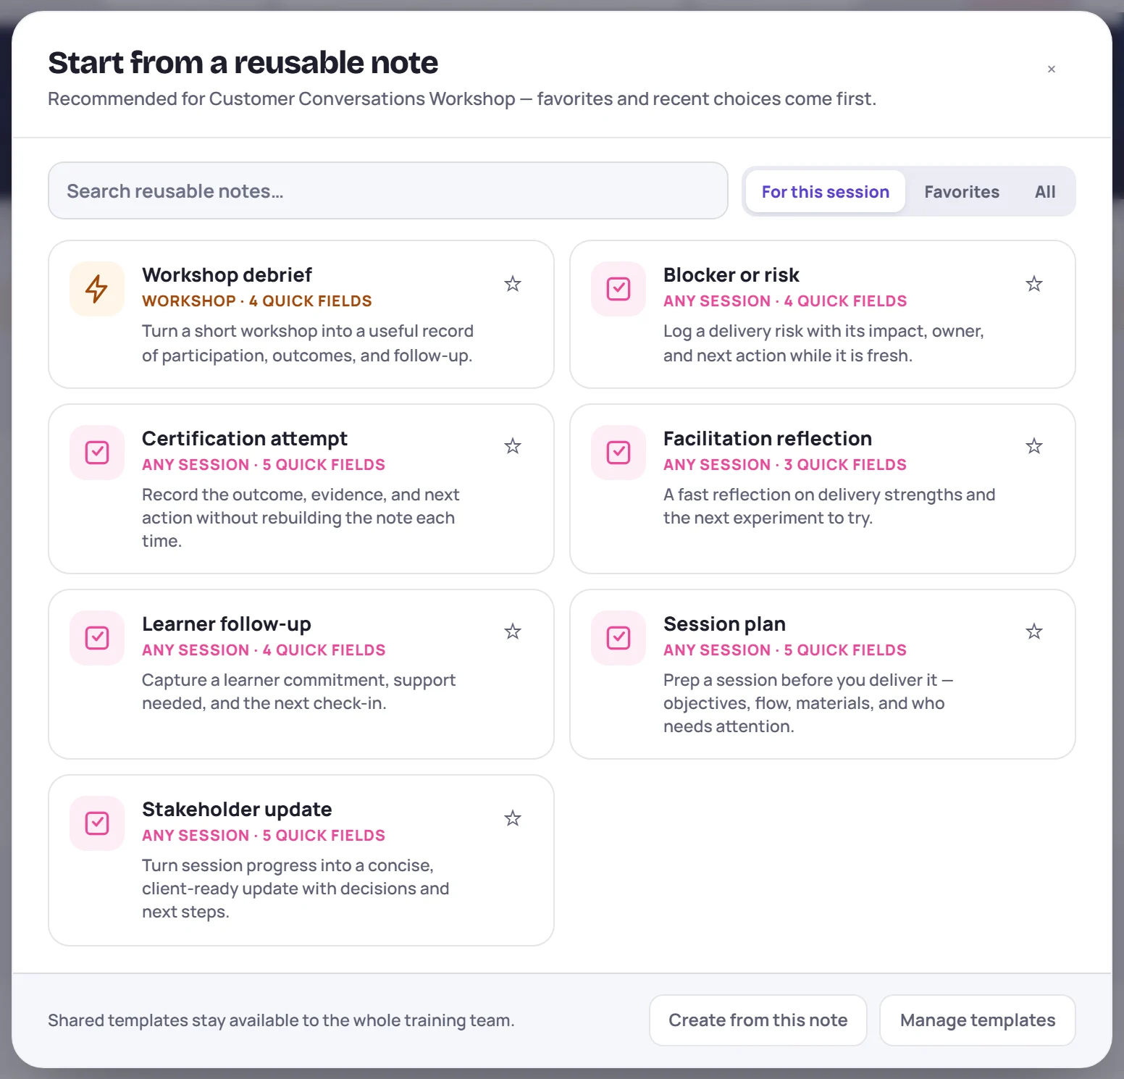Click the checkbox icon on Blocker or risk
The image size is (1124, 1079).
point(618,289)
